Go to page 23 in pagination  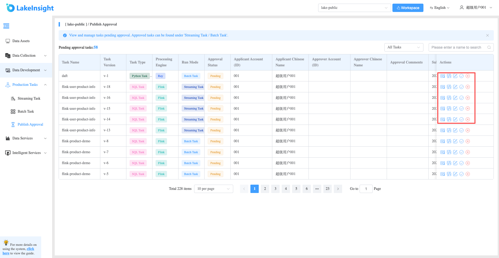pyautogui.click(x=328, y=189)
